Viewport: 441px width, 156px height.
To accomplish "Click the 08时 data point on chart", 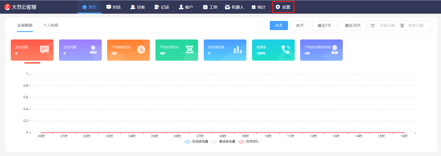I will click(x=223, y=132).
